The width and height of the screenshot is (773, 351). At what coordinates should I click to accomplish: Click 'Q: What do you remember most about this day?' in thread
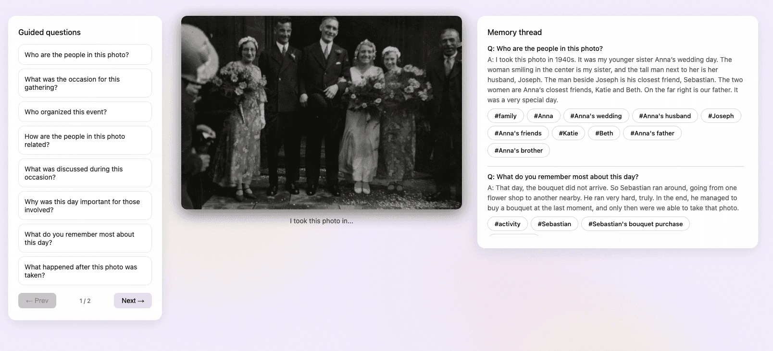pyautogui.click(x=563, y=177)
